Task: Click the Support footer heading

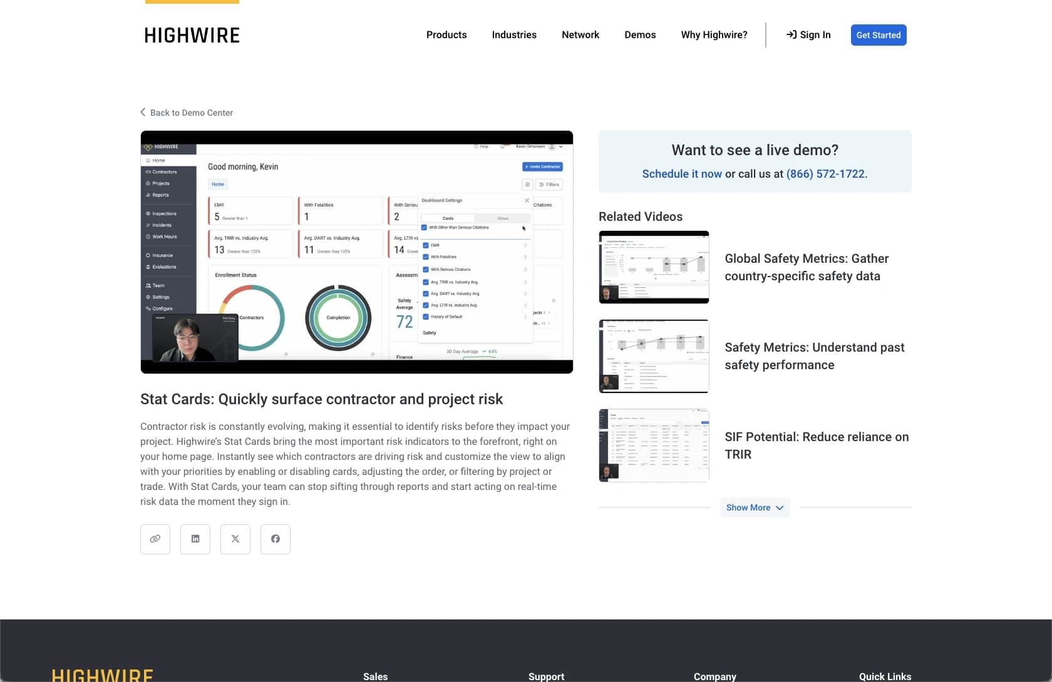Action: point(546,676)
